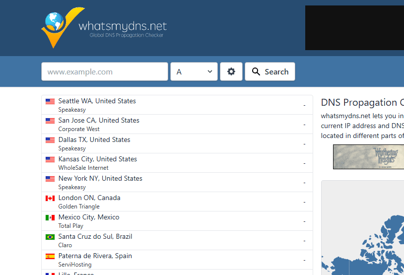Click the Brazil flag beside Santa Cruz do Sul
This screenshot has height=275, width=404.
50,237
